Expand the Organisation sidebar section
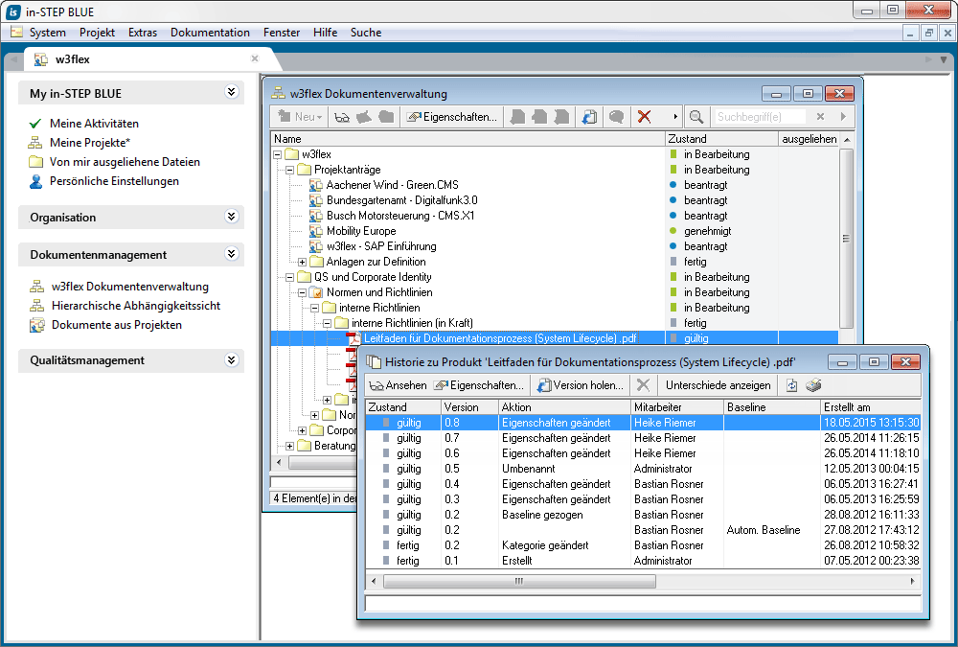This screenshot has width=958, height=647. tap(231, 217)
